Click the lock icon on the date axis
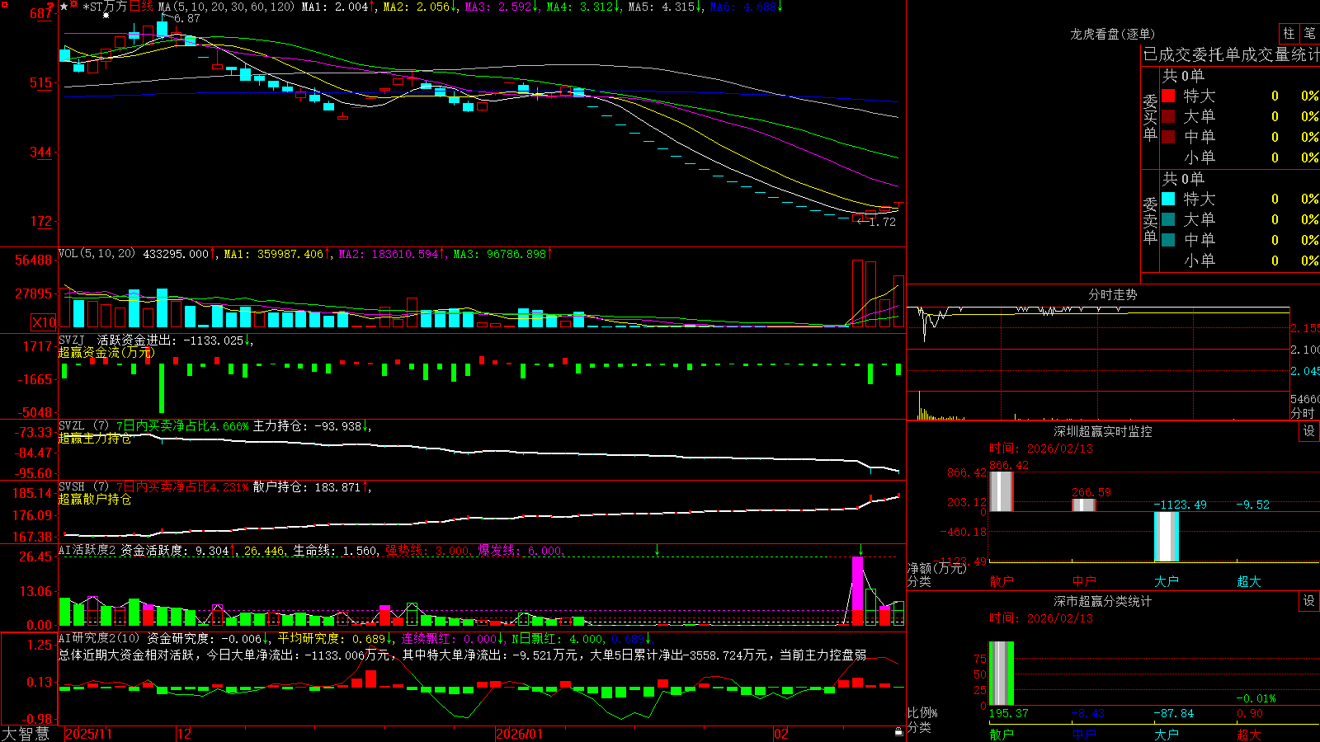 (898, 732)
